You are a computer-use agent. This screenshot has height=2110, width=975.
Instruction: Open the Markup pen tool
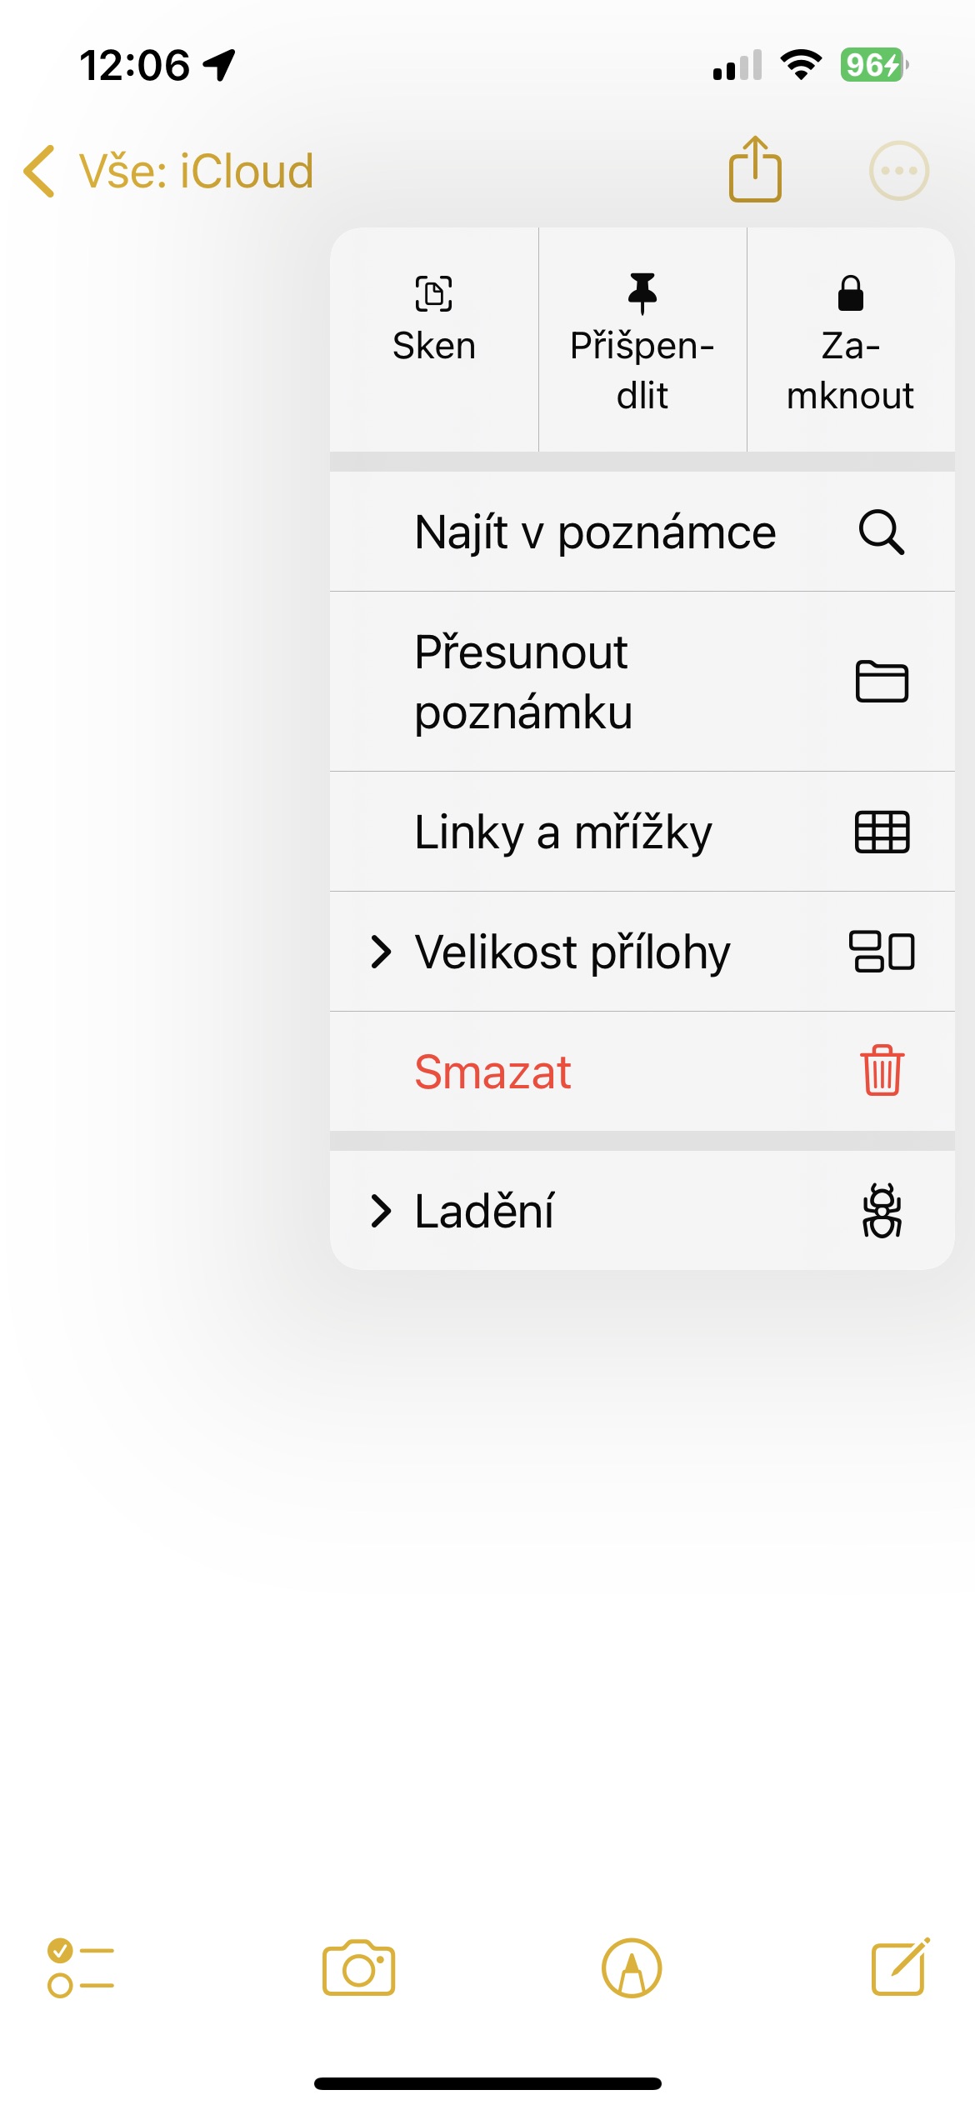(x=632, y=1968)
